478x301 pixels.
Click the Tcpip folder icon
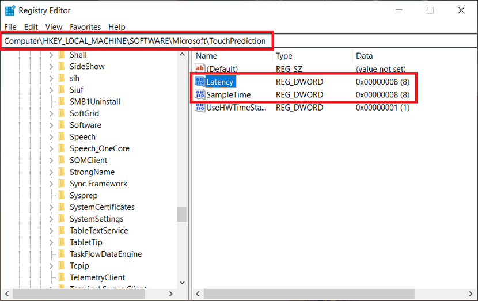tap(62, 266)
